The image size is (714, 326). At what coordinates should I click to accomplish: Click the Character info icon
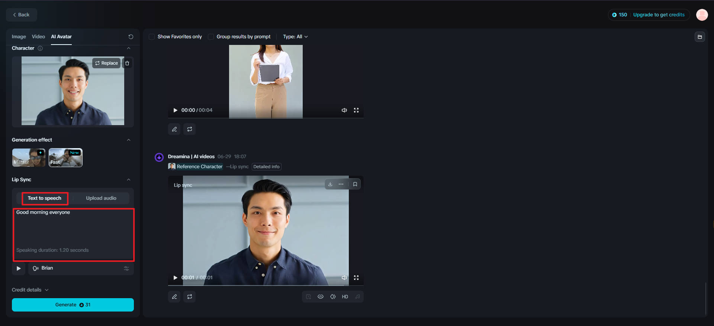pos(40,48)
